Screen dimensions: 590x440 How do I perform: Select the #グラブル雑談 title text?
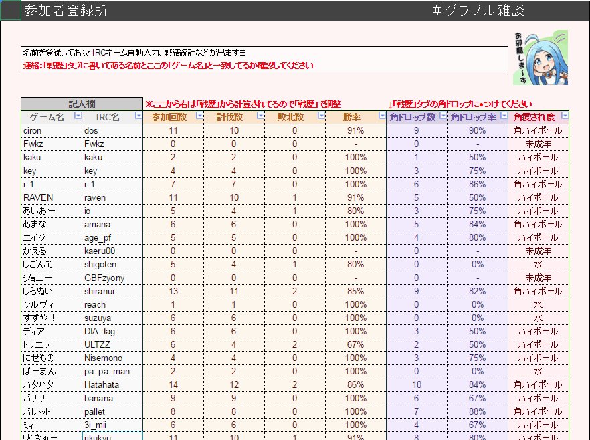click(x=479, y=11)
